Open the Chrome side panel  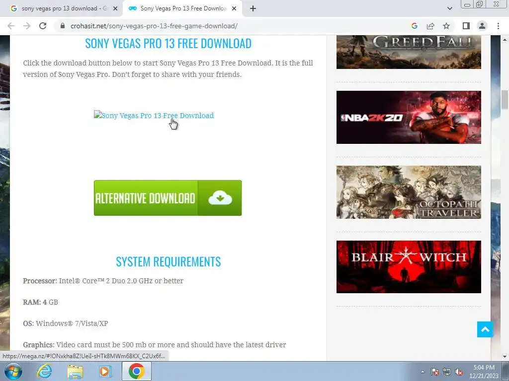point(466,26)
